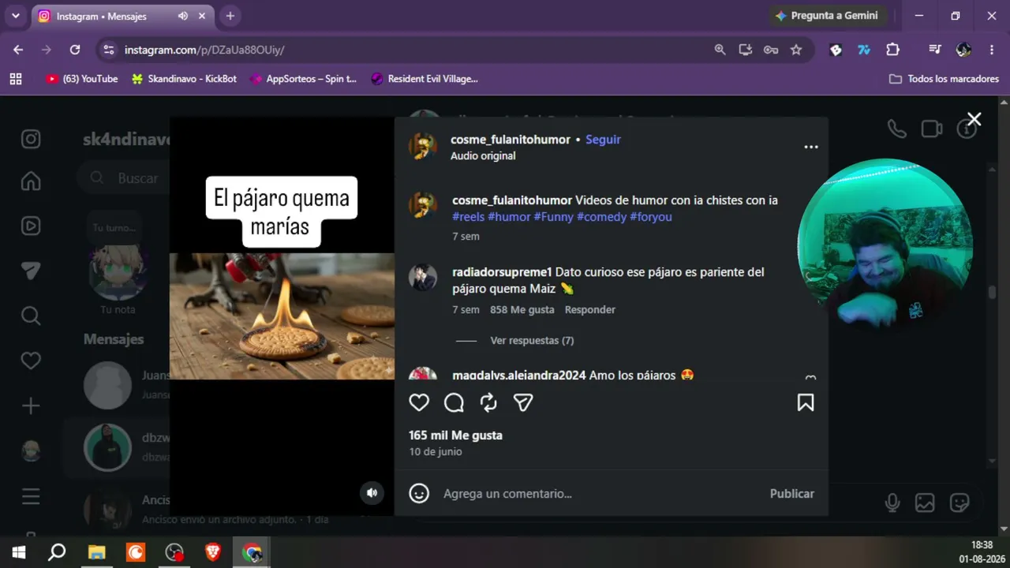Open the Skandinavo - KickBot bookmark
Image resolution: width=1010 pixels, height=568 pixels.
184,79
